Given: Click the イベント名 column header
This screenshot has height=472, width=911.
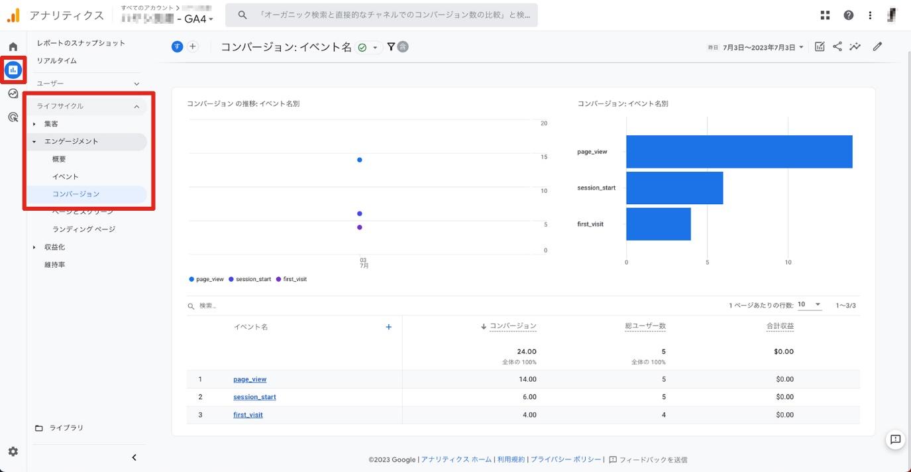Looking at the screenshot, I should pos(250,327).
